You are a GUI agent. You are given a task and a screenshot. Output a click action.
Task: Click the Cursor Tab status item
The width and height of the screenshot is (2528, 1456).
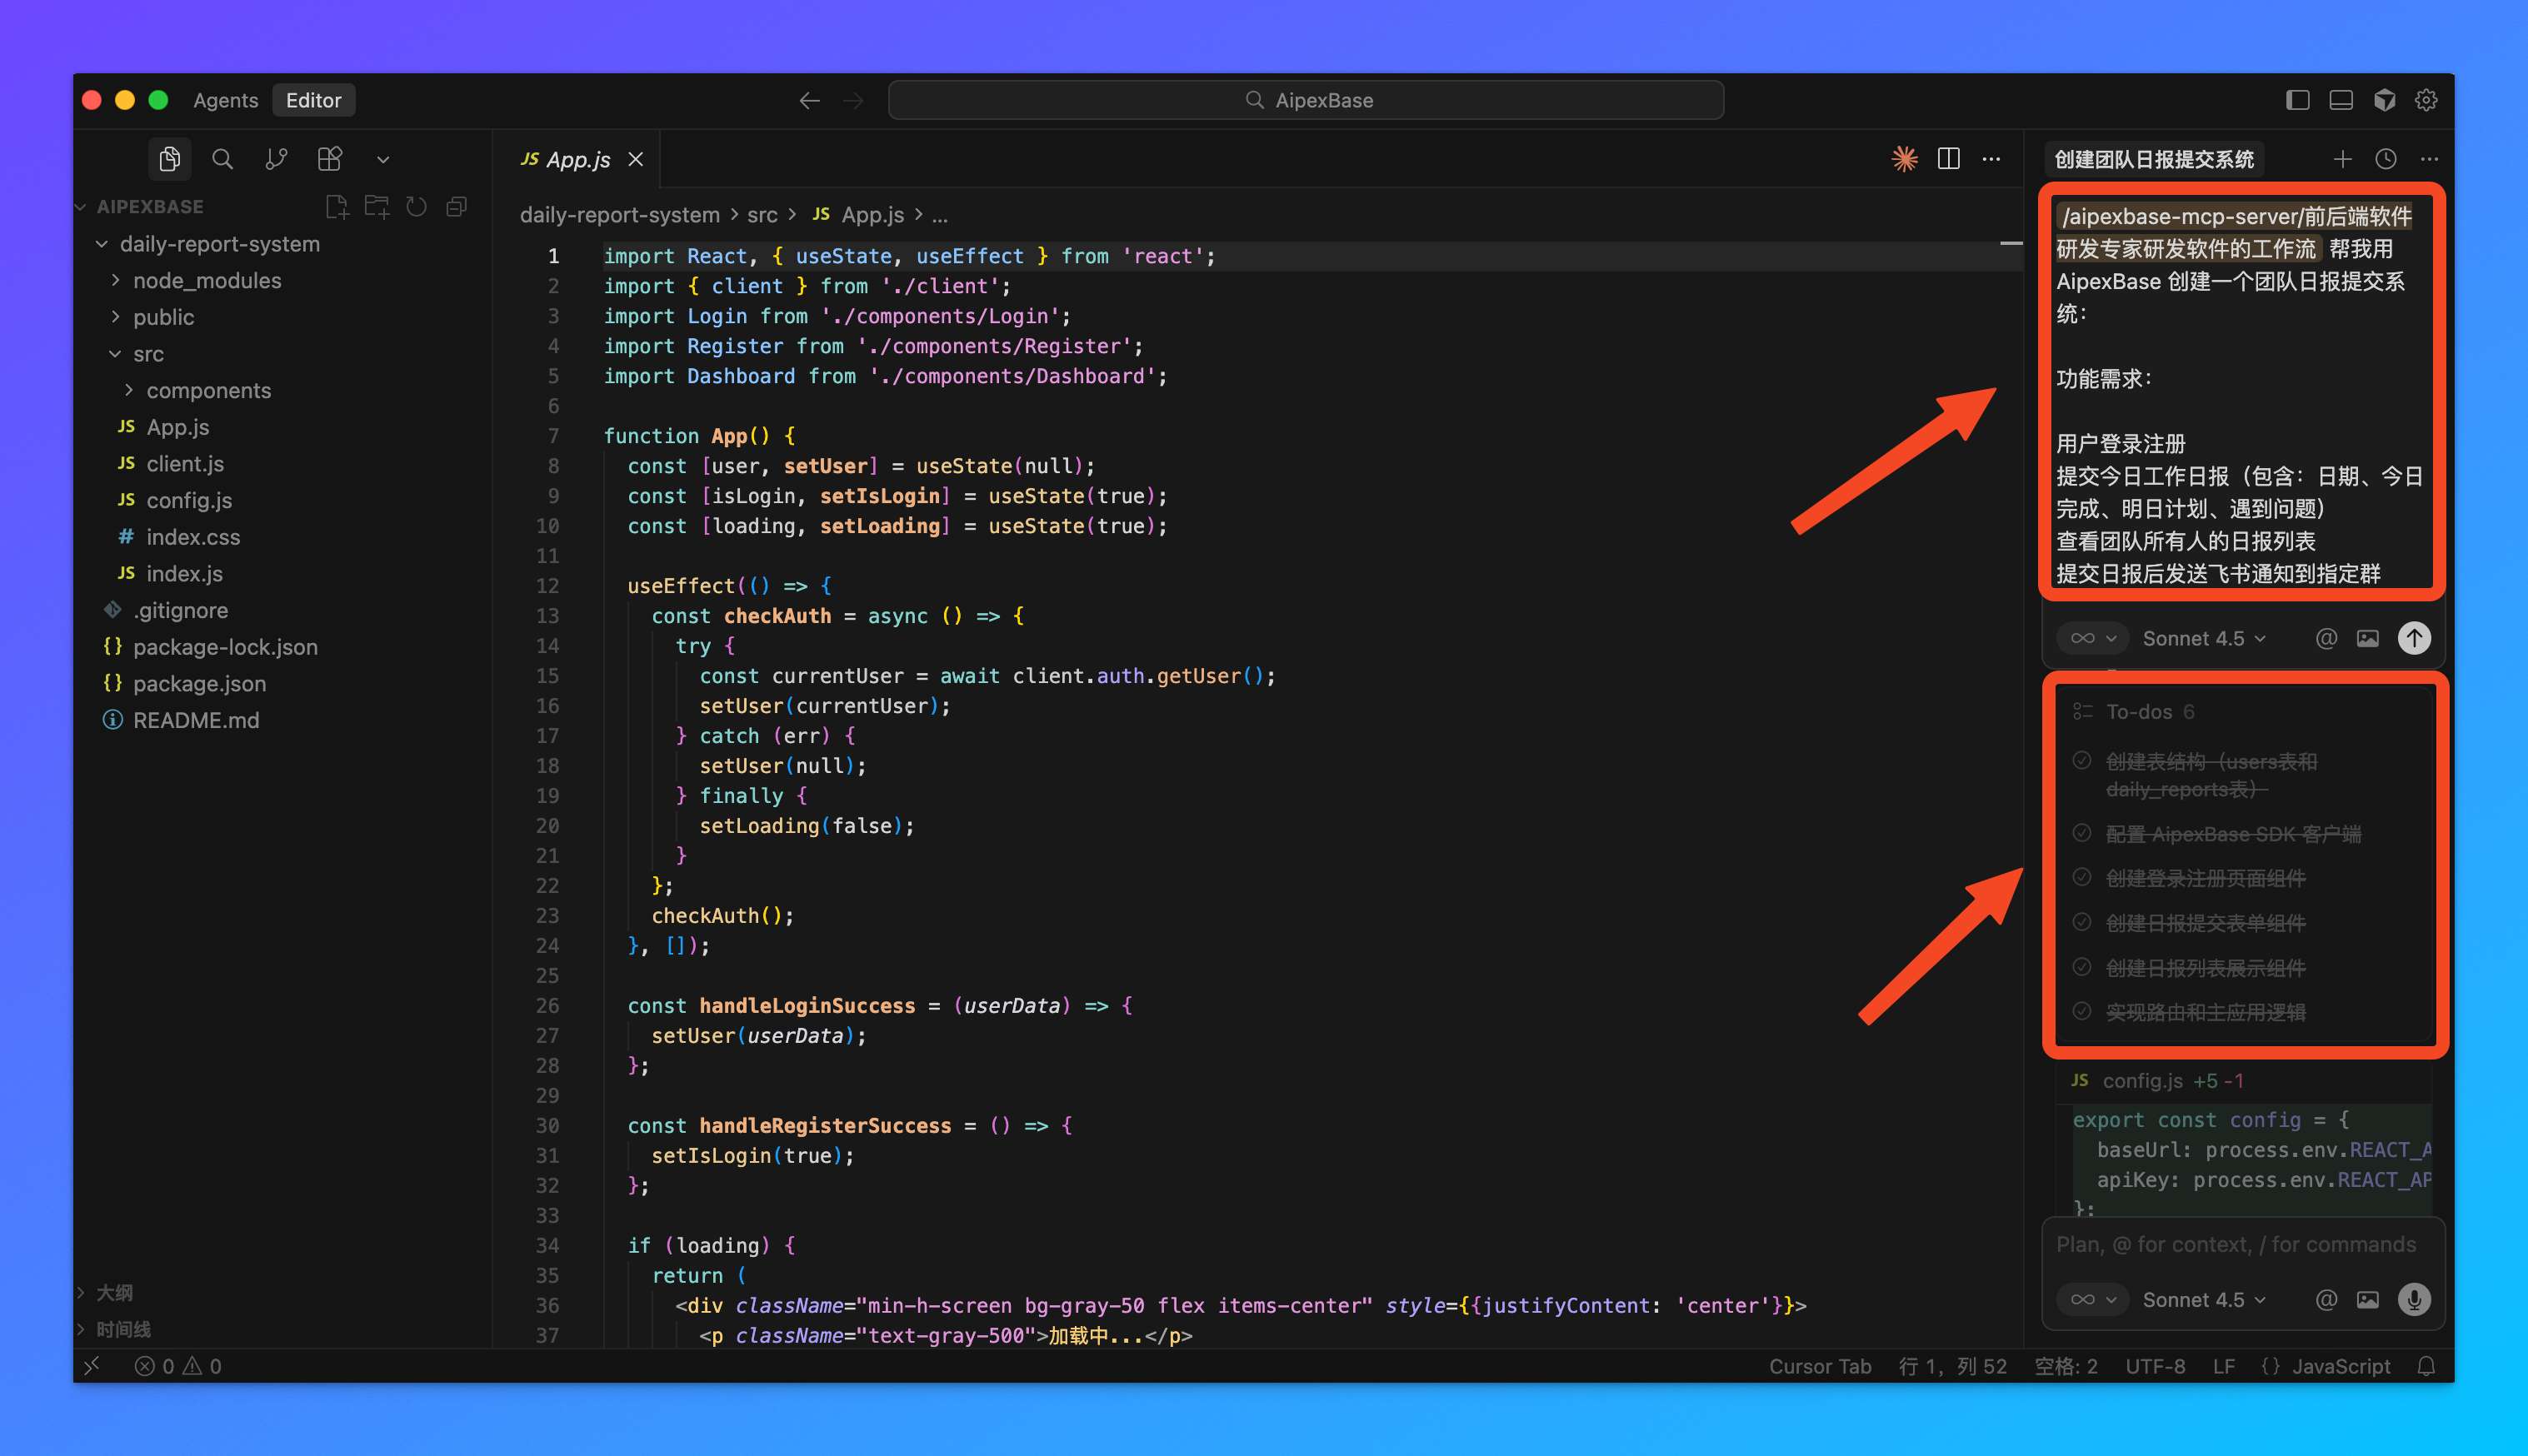pyautogui.click(x=1819, y=1366)
